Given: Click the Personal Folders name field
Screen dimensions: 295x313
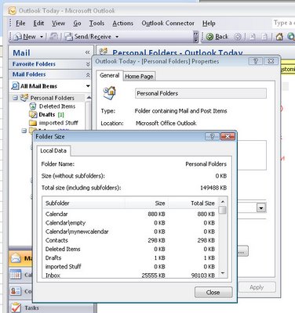Looking at the screenshot, I should pyautogui.click(x=201, y=93).
